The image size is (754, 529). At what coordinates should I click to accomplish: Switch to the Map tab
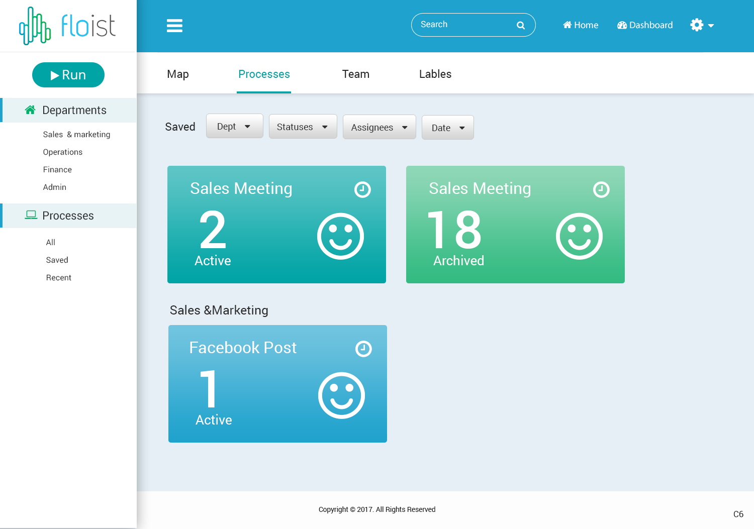pyautogui.click(x=178, y=74)
